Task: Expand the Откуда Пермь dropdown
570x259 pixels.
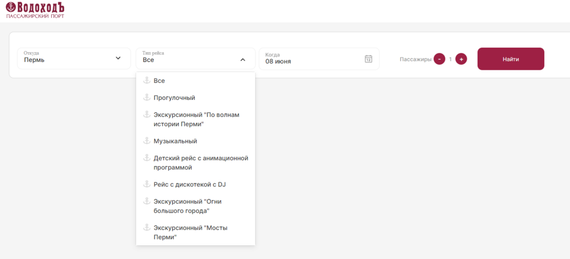Action: 74,59
